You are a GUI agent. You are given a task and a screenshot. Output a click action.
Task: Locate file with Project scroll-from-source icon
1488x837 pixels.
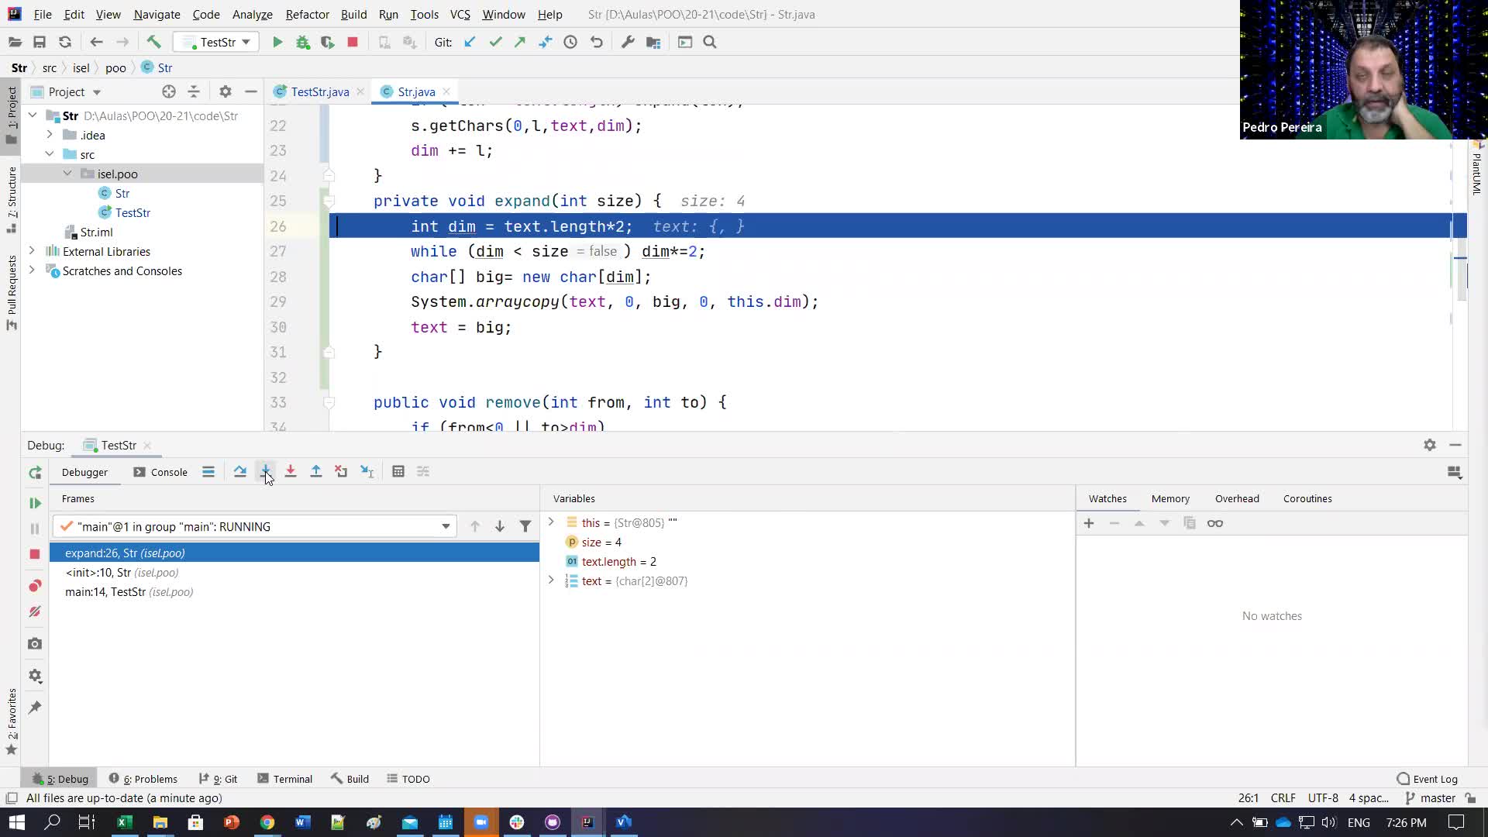click(169, 91)
